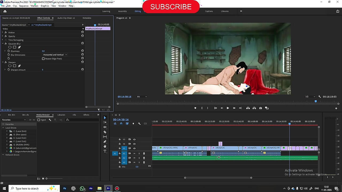The image size is (342, 192).
Task: Select the Pen tool in the tools panel
Action: pos(105,142)
